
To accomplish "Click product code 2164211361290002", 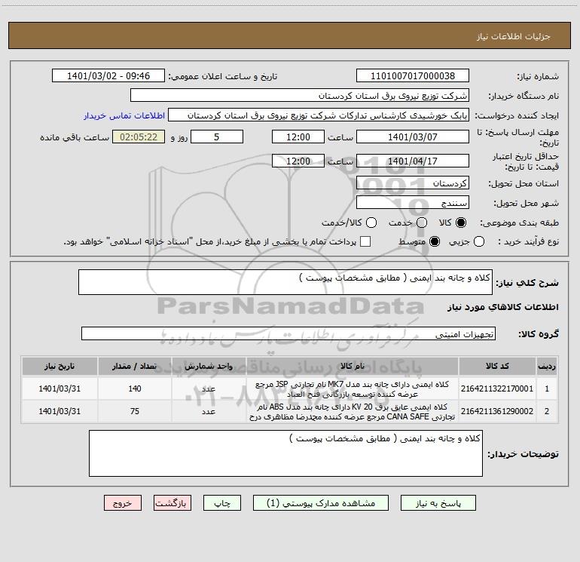I will [x=497, y=411].
